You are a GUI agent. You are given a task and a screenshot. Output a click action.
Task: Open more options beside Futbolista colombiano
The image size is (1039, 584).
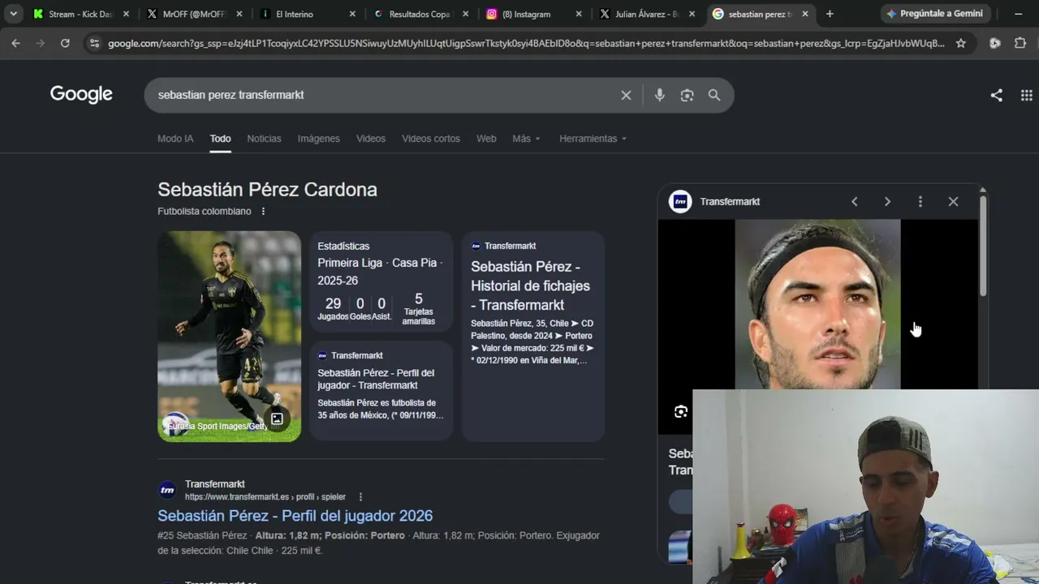pyautogui.click(x=263, y=211)
